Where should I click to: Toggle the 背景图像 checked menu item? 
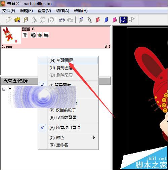(x=68, y=84)
